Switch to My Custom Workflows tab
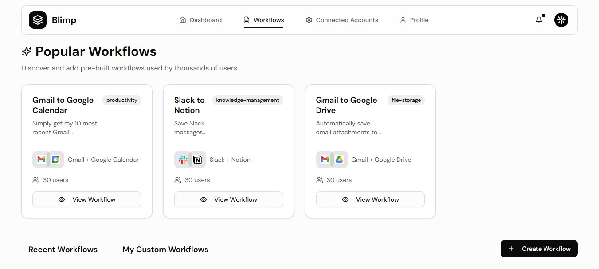The width and height of the screenshot is (599, 269). pyautogui.click(x=165, y=250)
